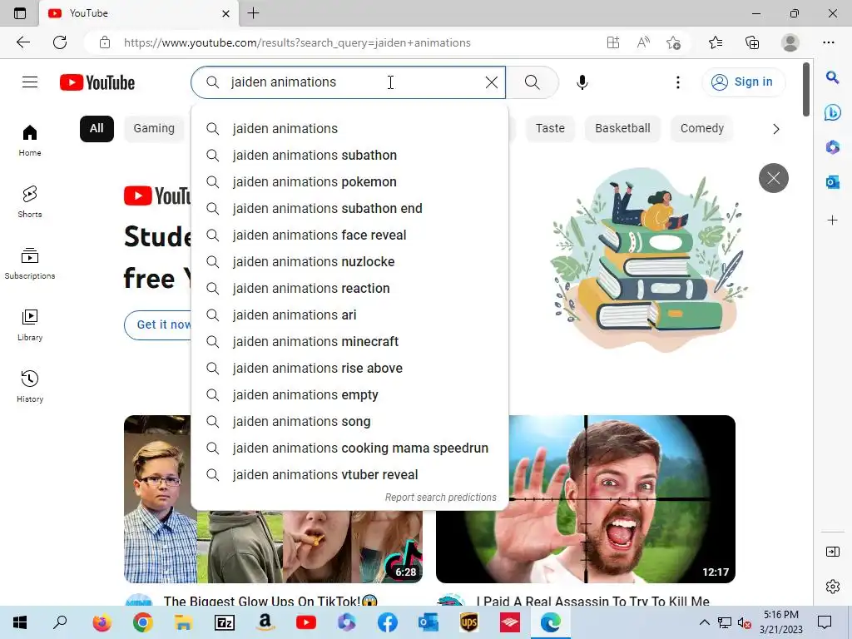Open Shorts in sidebar

click(x=30, y=202)
